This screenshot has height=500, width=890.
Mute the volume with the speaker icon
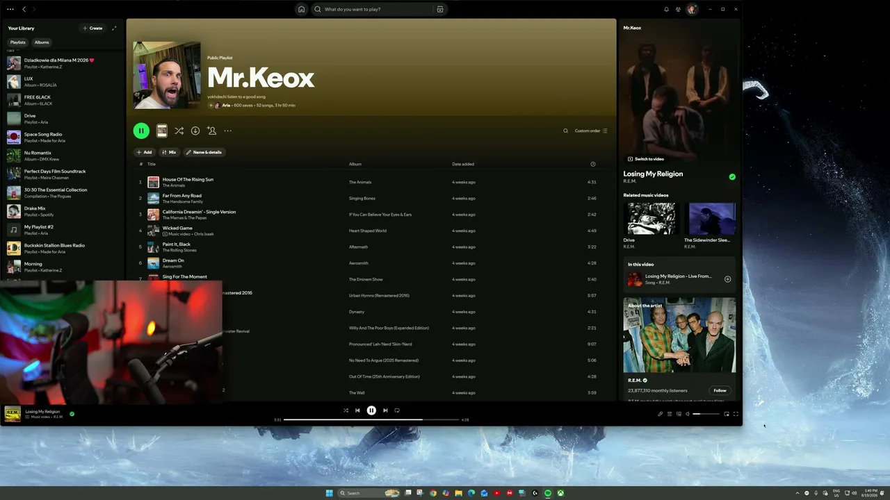(x=688, y=414)
